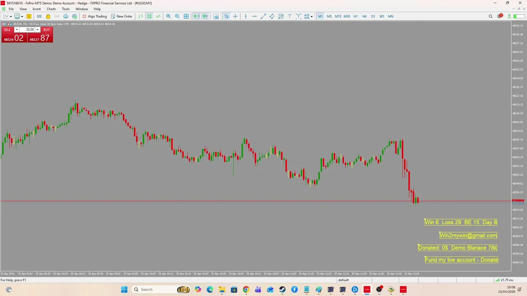Click the Signals radio-wave icon
The image size is (527, 296).
point(57,16)
